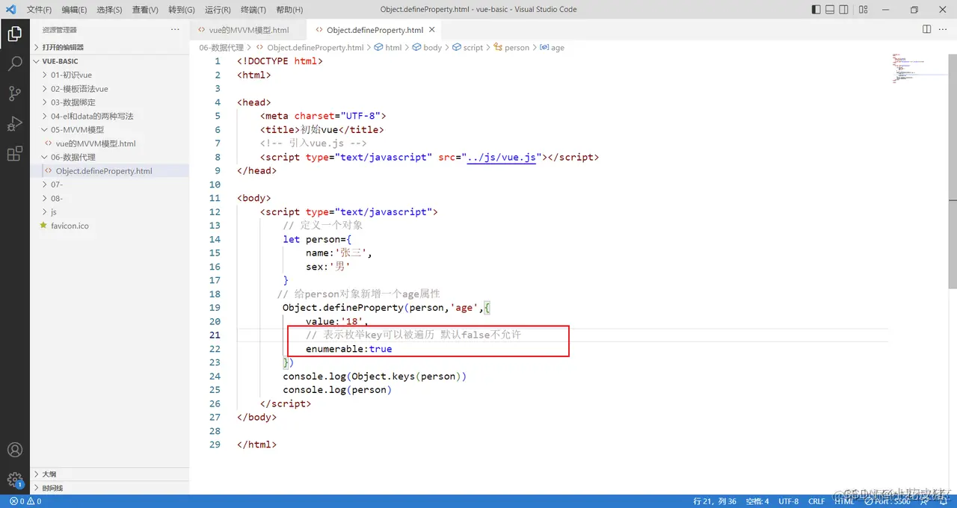Click 06-数据代理 breadcrumb segment
Viewport: 957px width, 508px height.
click(221, 48)
